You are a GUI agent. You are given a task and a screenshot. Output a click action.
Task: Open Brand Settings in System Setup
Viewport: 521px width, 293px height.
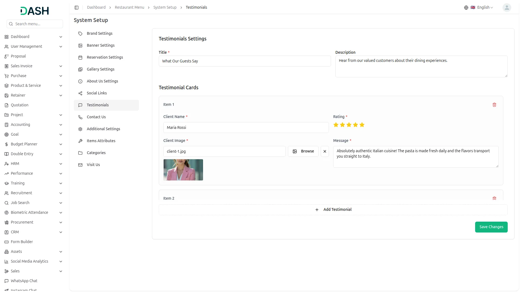click(99, 33)
